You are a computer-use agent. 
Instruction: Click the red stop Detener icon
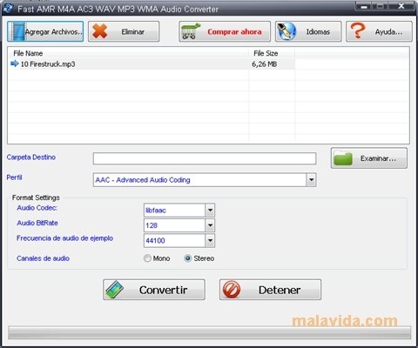[x=231, y=290]
